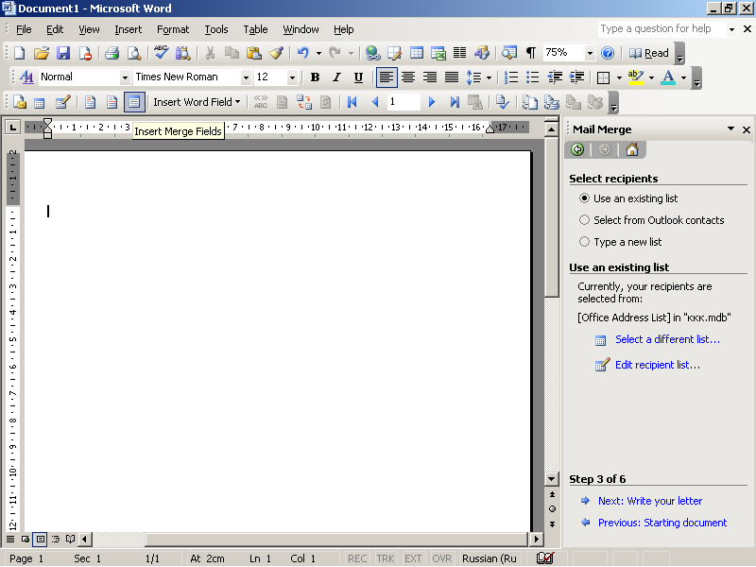Screen dimensions: 756x567
Task: Cut selection with the scissors icon
Action: point(210,53)
